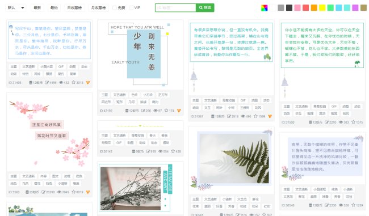Viewport: 369px width, 216px height.
Task: Favorite card ID:36540 with its star icon
Action: point(354,205)
